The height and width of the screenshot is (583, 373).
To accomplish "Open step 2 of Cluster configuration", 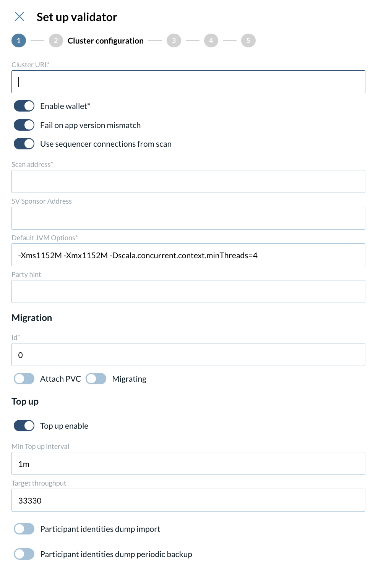I will pos(56,40).
